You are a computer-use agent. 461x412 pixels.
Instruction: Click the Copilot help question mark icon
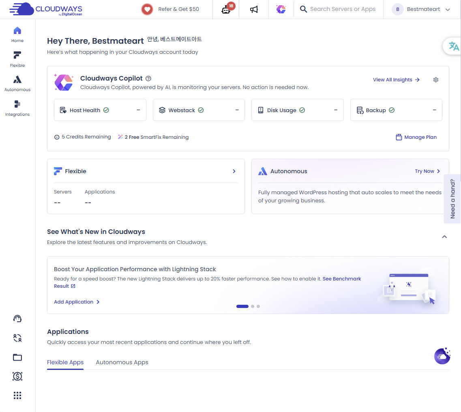pos(148,79)
